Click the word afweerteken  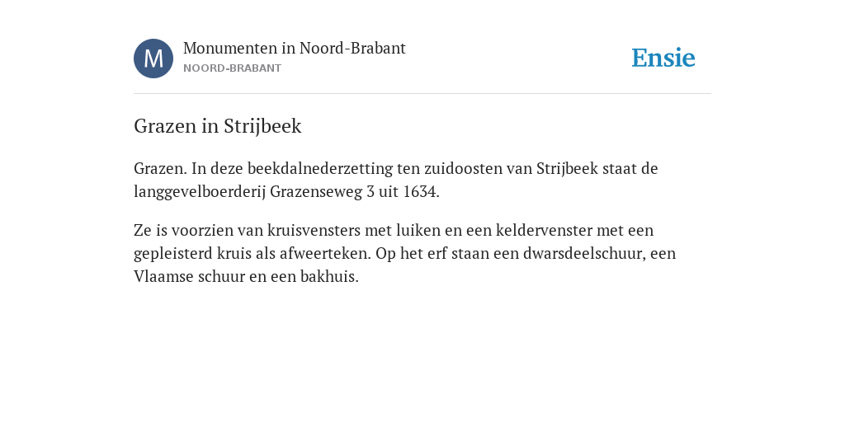tap(325, 254)
